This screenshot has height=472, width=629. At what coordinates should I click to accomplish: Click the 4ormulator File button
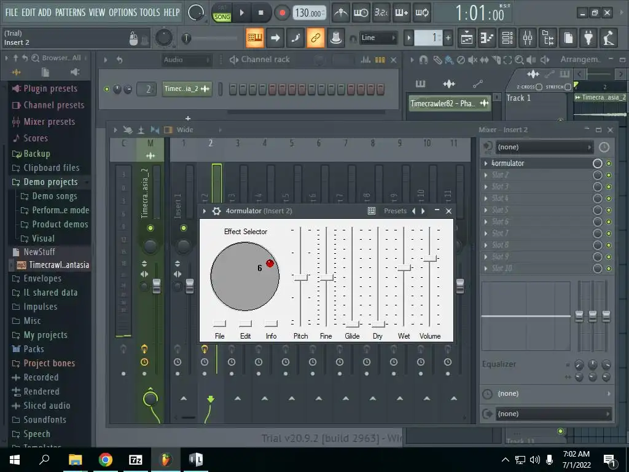click(x=219, y=323)
